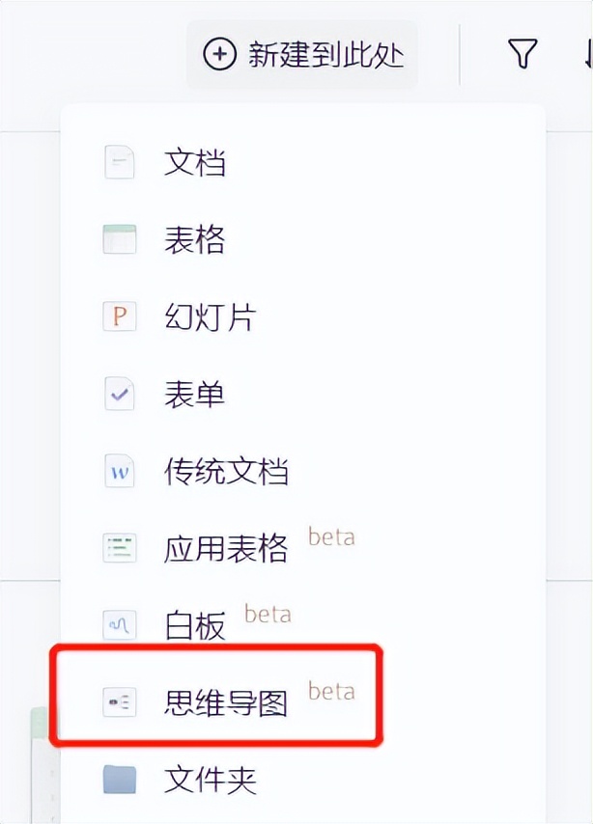Screen dimensions: 593x824
Task: Select the 文件夹 folder icon
Action: 120,780
